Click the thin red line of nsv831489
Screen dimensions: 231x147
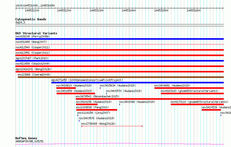[x=119, y=44]
